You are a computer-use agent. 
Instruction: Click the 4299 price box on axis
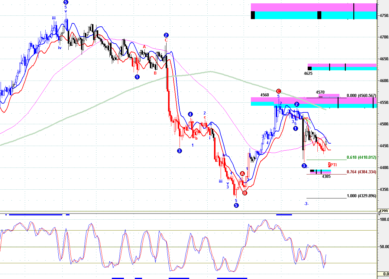383,211
